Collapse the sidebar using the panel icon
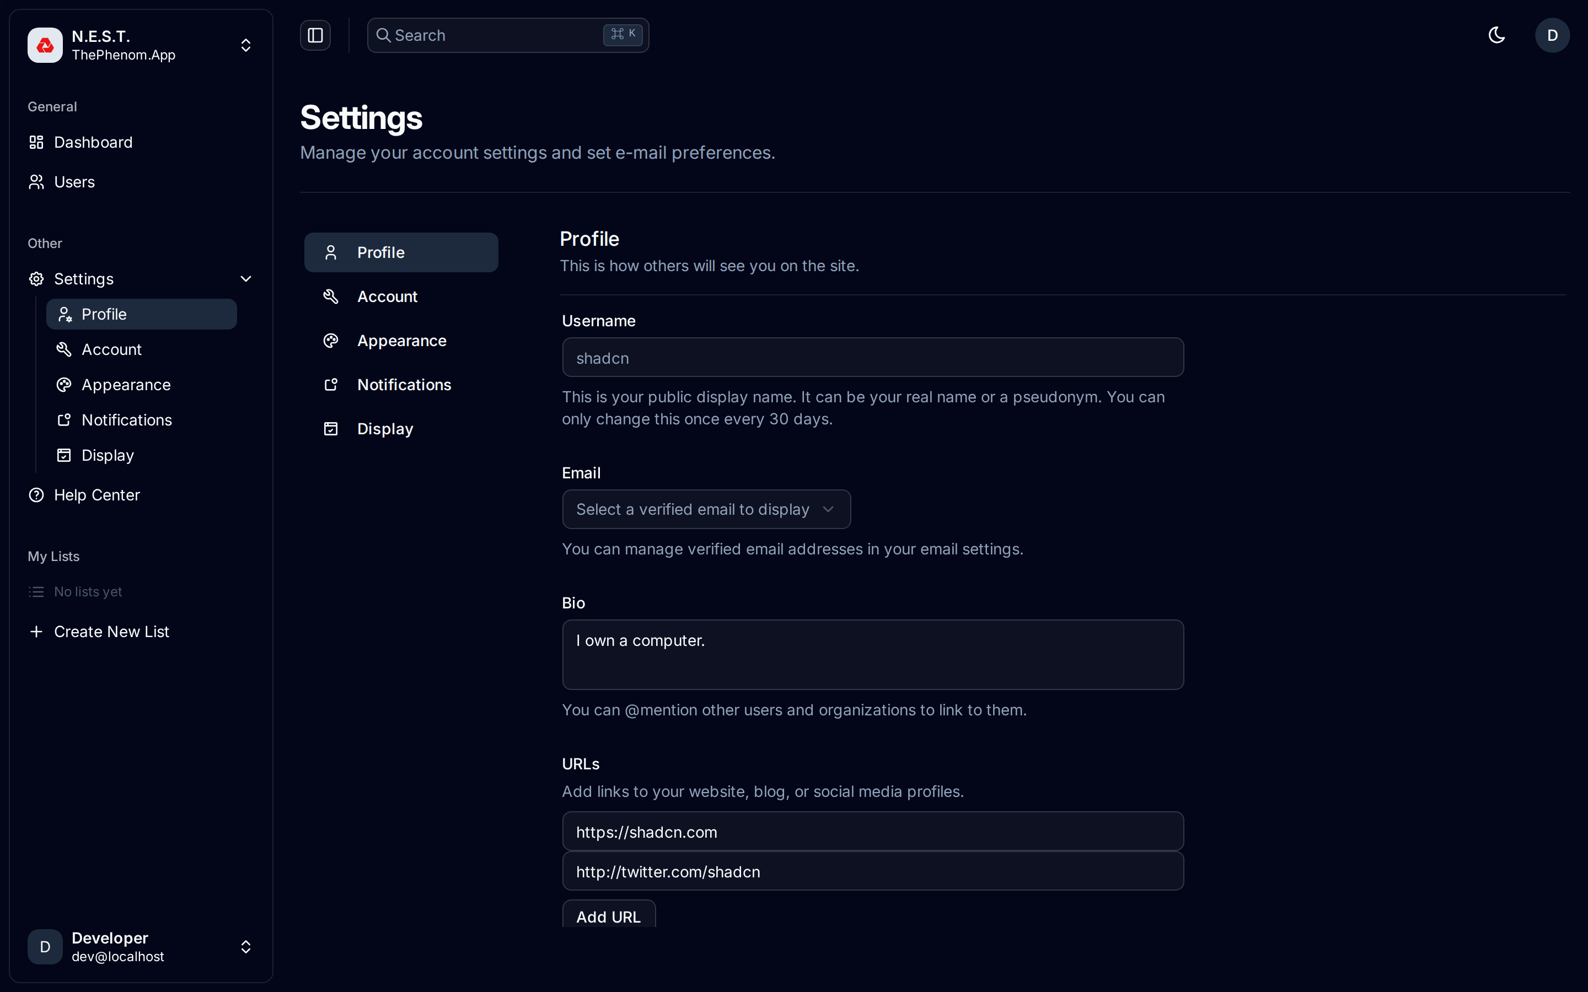 click(315, 35)
